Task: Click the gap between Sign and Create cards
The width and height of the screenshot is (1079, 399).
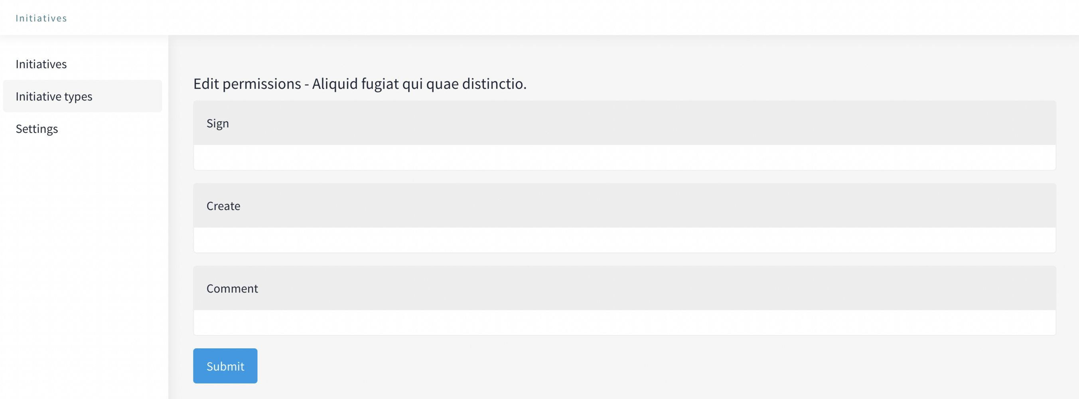Action: pyautogui.click(x=624, y=177)
